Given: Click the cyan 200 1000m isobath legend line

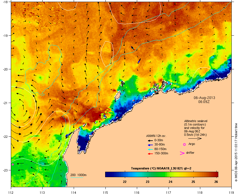Looking at the screenshot, I should tap(77, 177).
